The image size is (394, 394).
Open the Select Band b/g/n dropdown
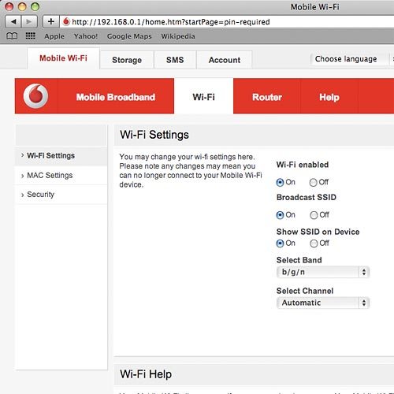tap(323, 272)
